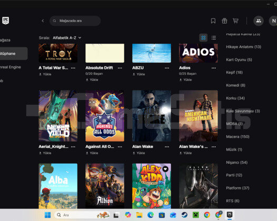Switch the library to list view
This screenshot has width=277, height=221.
[x=214, y=38]
